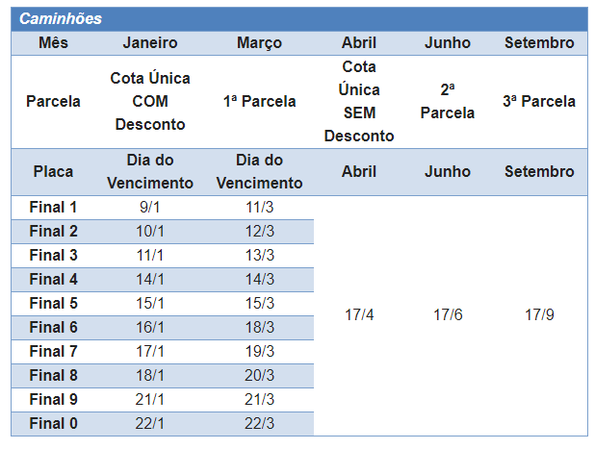Click the Placa header cell
Screen dimensions: 595x449
coord(53,172)
